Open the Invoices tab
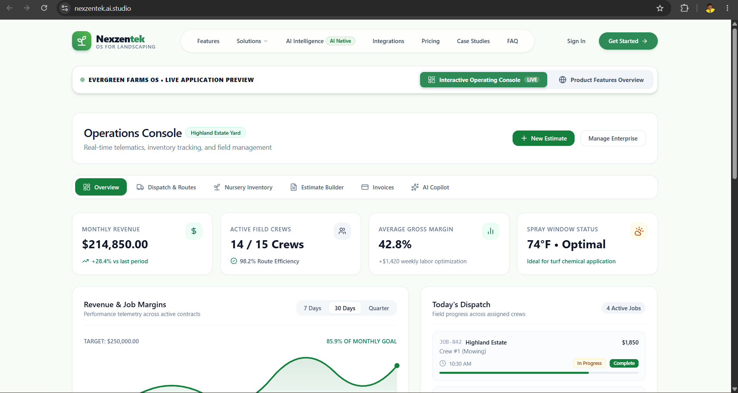The image size is (738, 393). pyautogui.click(x=378, y=187)
